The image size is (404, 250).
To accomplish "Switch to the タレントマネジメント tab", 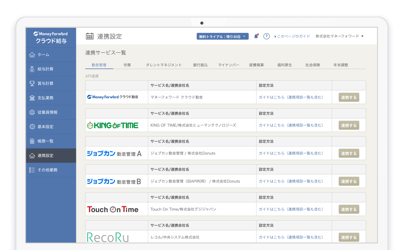I will pyautogui.click(x=164, y=65).
